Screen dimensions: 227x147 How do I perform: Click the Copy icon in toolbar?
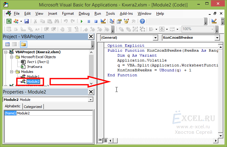[42, 21]
